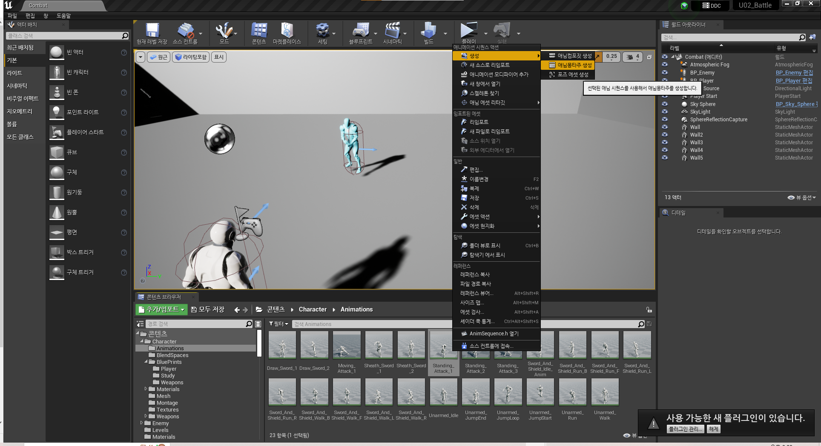The height and width of the screenshot is (446, 821).
Task: Click the viewport maximize restore icon
Action: point(649,57)
